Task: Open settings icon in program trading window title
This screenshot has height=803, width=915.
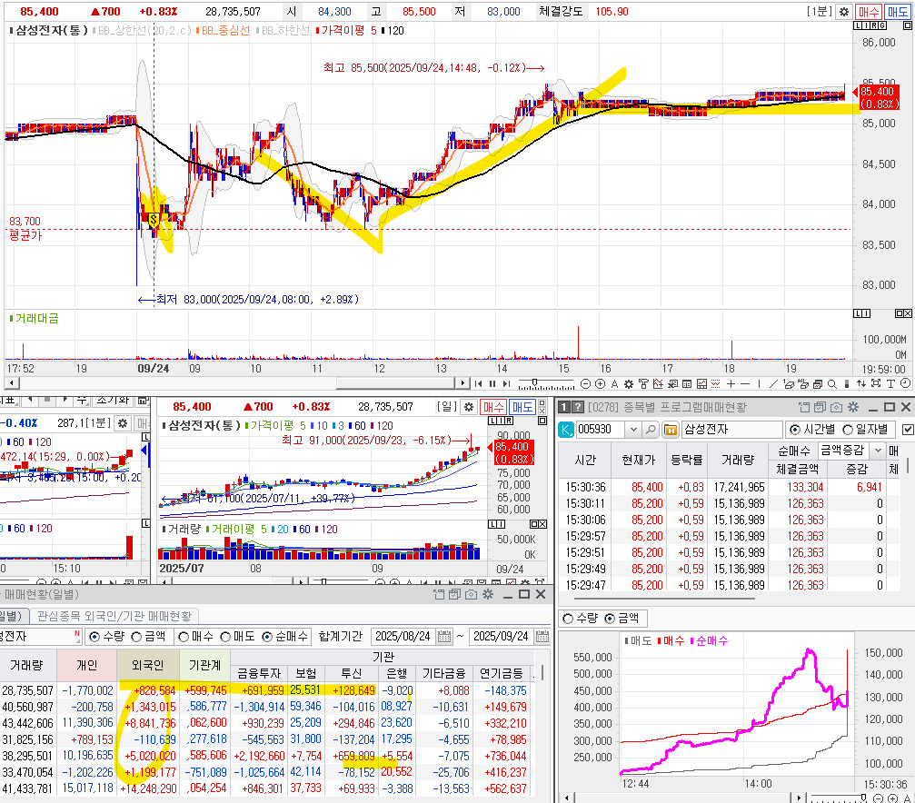Action: point(853,407)
